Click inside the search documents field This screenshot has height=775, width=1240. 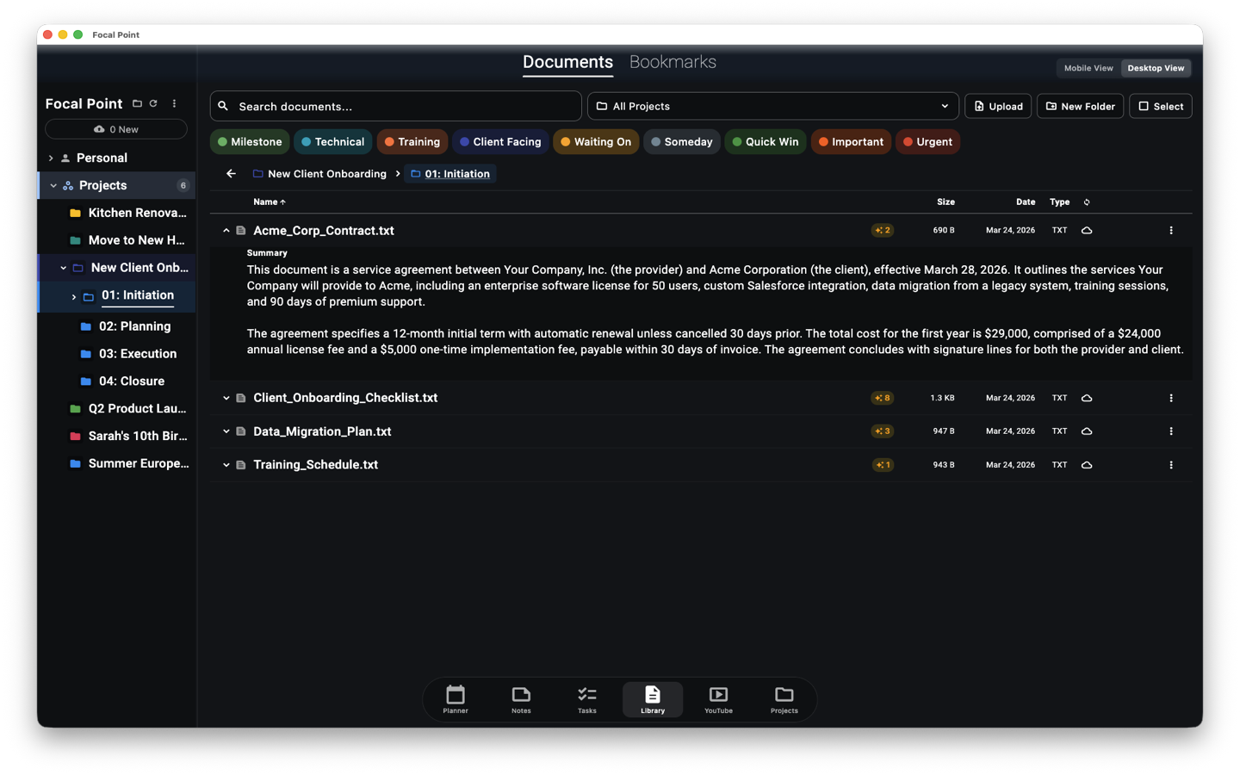pyautogui.click(x=395, y=106)
